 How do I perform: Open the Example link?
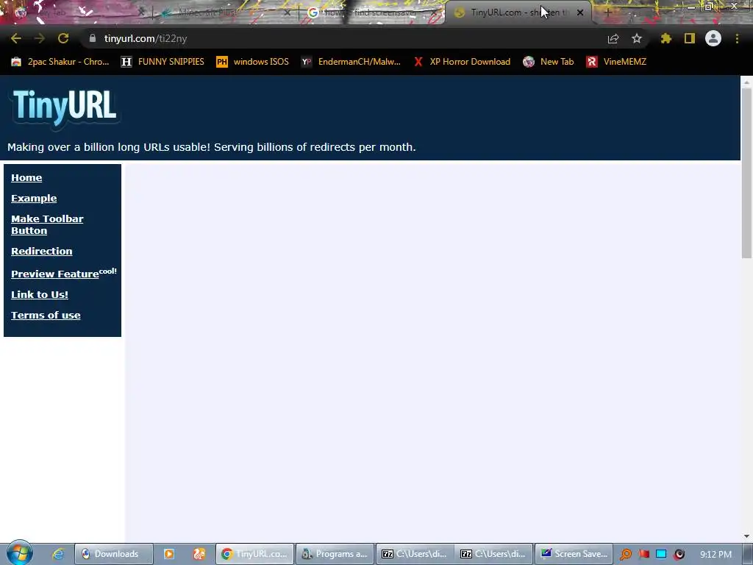[34, 199]
